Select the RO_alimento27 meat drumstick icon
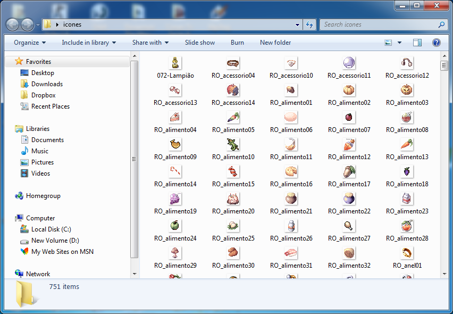The image size is (453, 314). (x=349, y=226)
